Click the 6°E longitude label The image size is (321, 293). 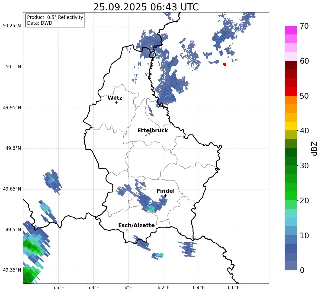point(128,288)
